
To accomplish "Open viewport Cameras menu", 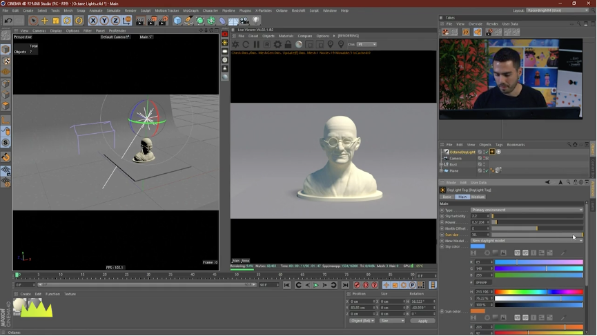I will [x=39, y=31].
